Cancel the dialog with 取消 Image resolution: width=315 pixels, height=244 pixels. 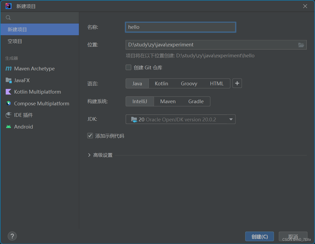click(x=293, y=236)
